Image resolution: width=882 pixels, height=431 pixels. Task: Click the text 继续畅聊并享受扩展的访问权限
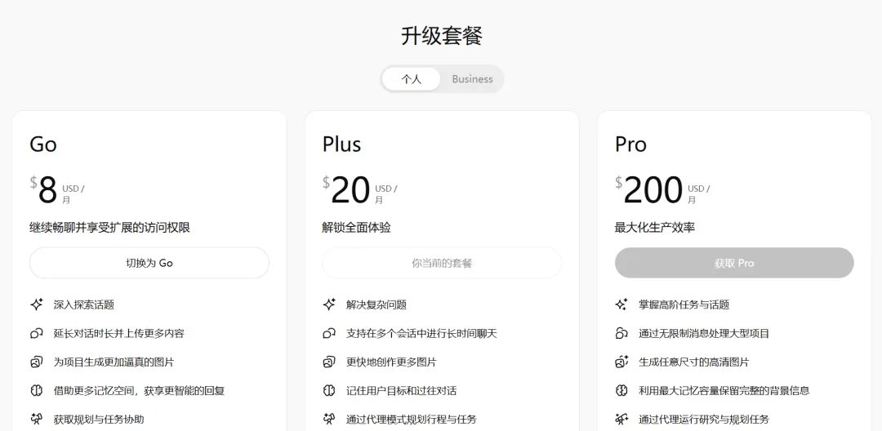(x=109, y=228)
